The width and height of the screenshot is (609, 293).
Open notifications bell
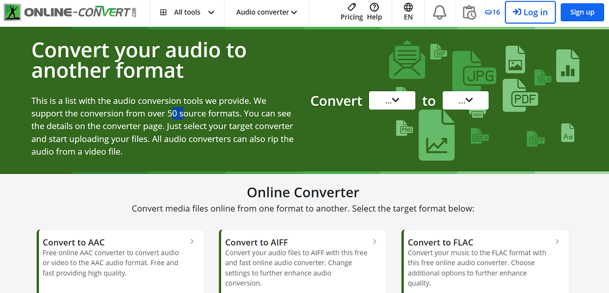point(440,12)
